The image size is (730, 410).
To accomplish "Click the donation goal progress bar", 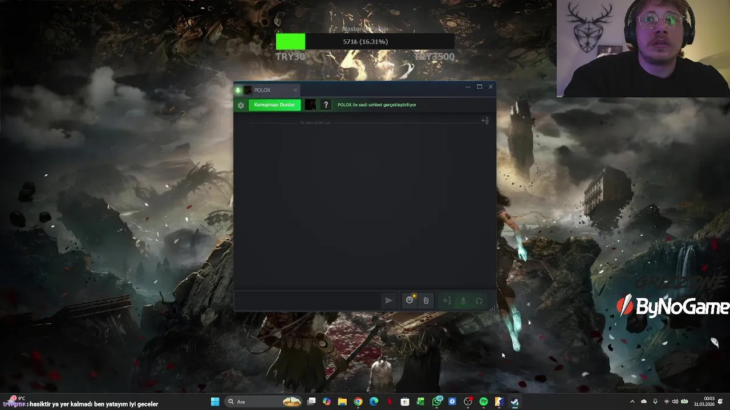I will [365, 42].
